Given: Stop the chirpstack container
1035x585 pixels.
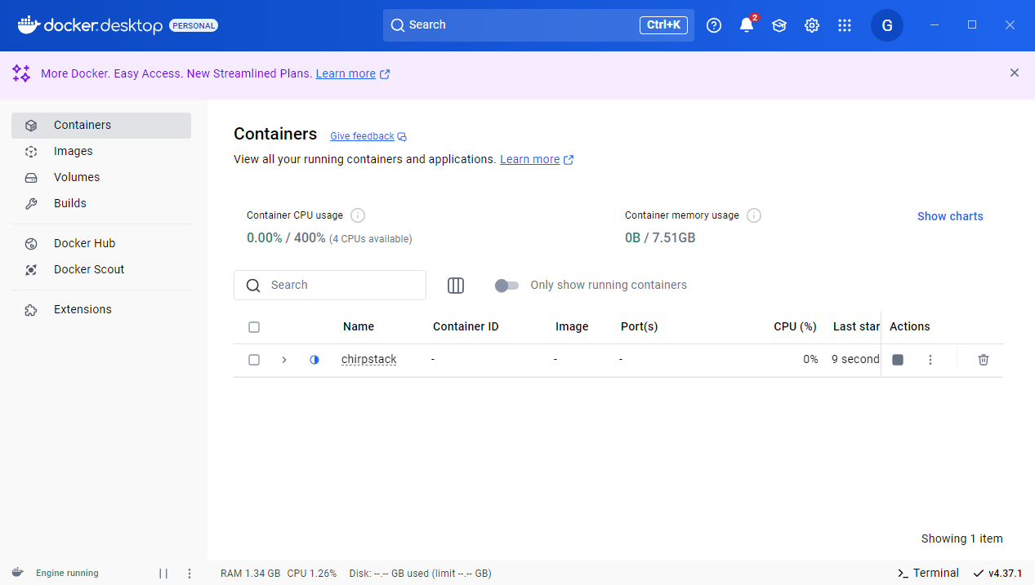Looking at the screenshot, I should (x=898, y=360).
